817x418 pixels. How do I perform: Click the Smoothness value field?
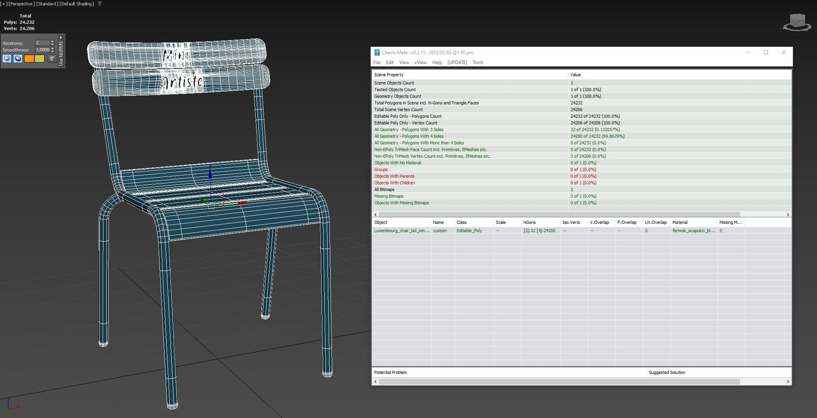pyautogui.click(x=43, y=50)
